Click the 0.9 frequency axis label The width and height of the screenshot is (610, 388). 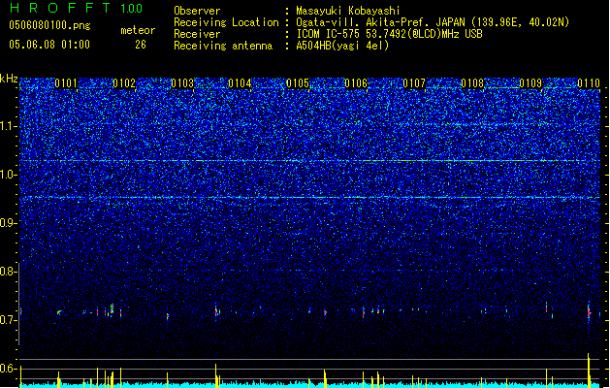tap(9, 223)
